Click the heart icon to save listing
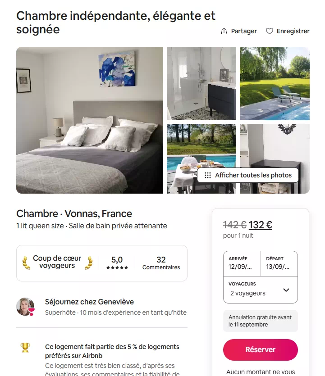Image resolution: width=325 pixels, height=376 pixels. click(x=270, y=31)
